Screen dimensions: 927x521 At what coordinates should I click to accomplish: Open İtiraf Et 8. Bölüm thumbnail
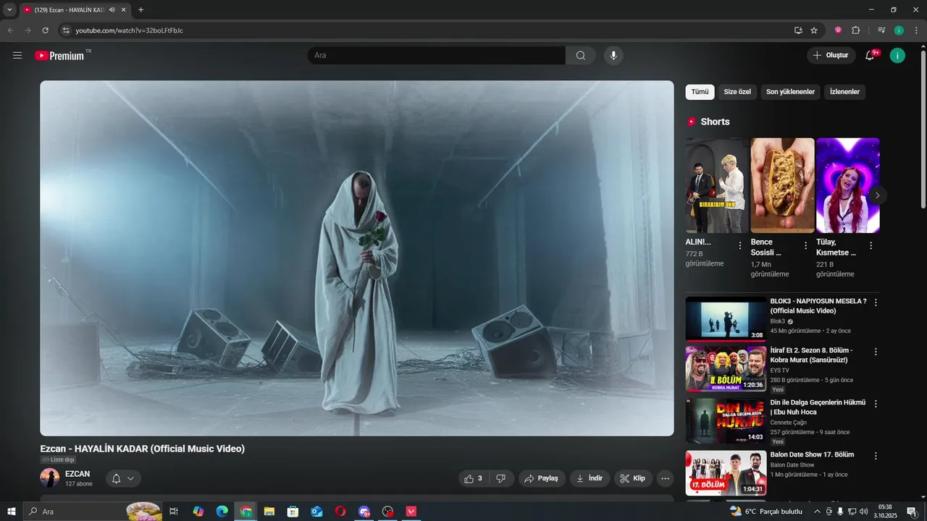click(726, 368)
